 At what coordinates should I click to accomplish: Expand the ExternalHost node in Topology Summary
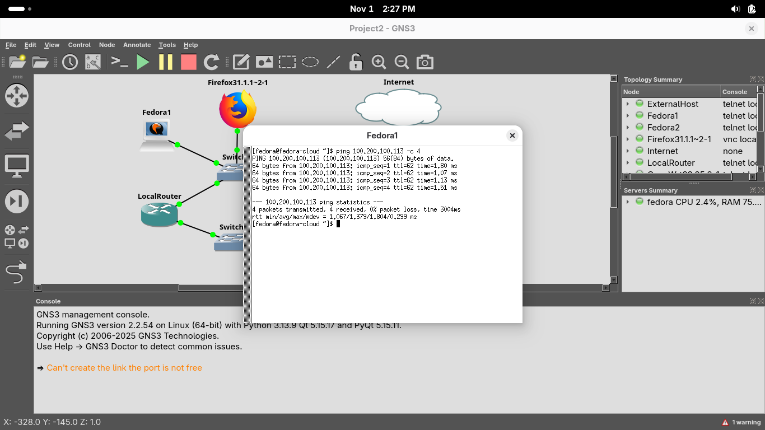pos(628,104)
